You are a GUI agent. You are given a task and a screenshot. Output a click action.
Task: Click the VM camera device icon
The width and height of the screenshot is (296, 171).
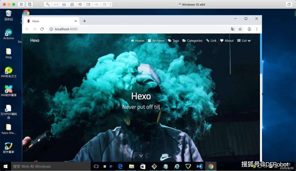point(88,4)
